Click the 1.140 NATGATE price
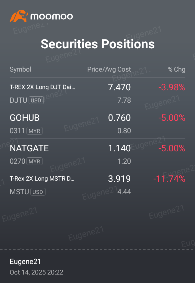 (119, 148)
